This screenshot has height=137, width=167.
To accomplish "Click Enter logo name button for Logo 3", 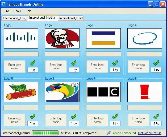I will coord(97,67).
